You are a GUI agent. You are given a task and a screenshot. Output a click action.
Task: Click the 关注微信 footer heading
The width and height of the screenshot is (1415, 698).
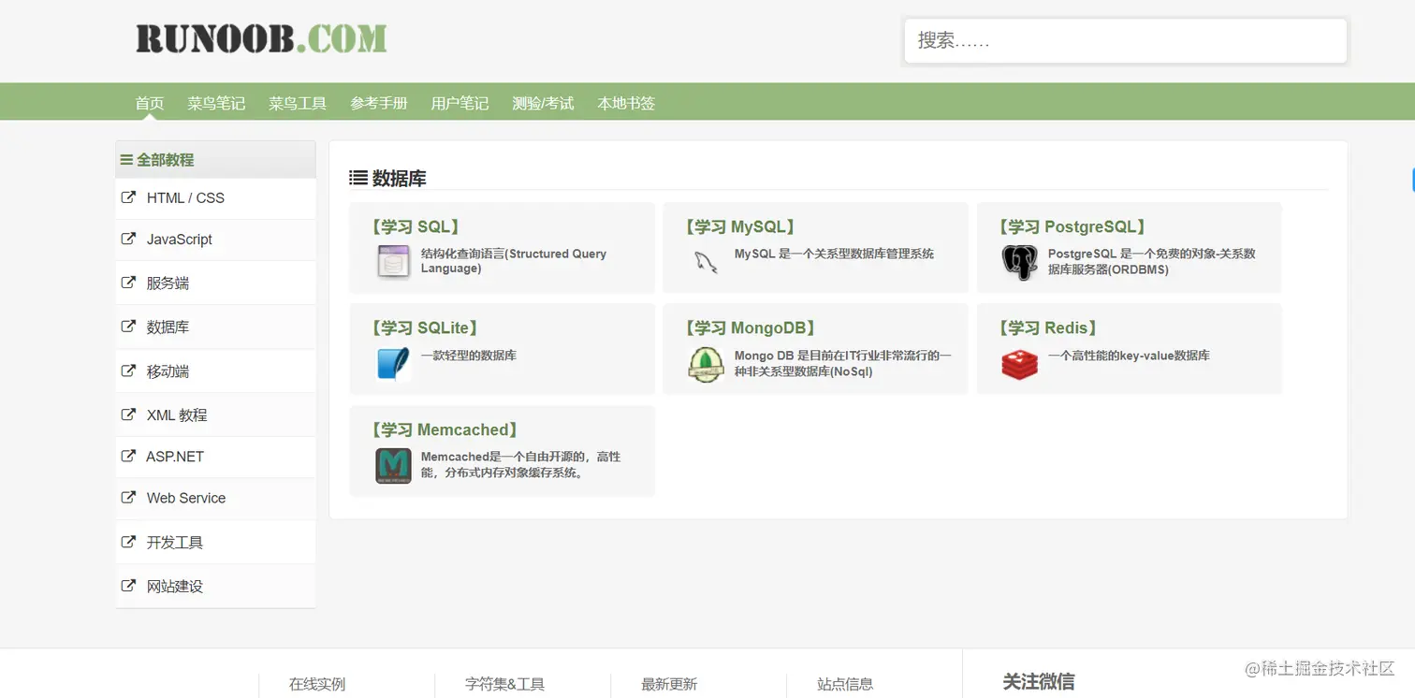pyautogui.click(x=1039, y=681)
